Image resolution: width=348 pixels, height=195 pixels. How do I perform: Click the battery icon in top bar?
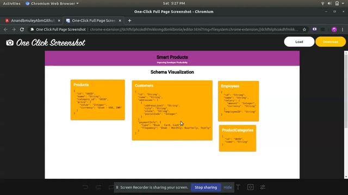(x=337, y=3)
